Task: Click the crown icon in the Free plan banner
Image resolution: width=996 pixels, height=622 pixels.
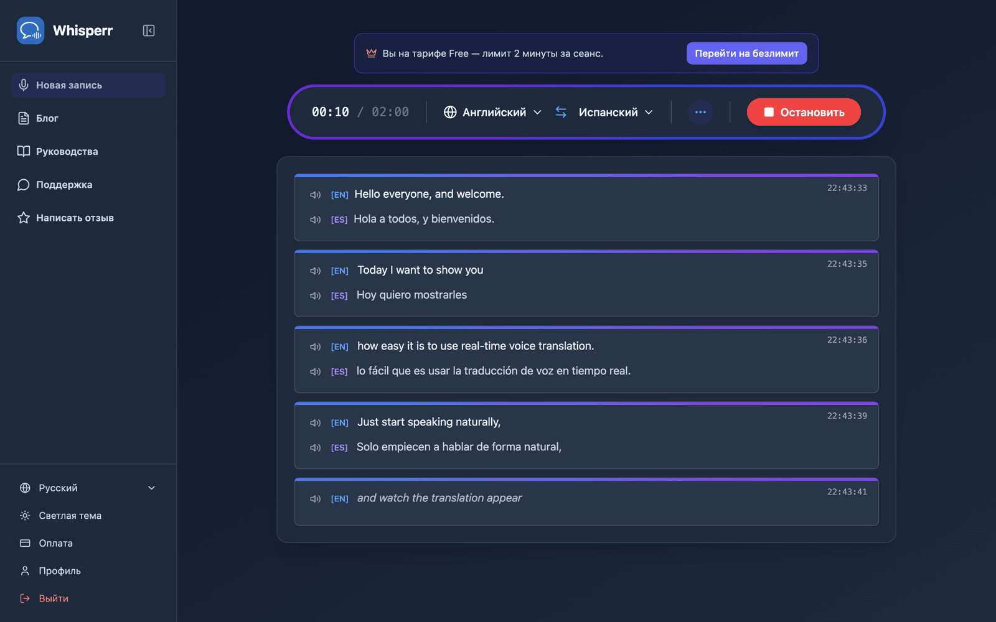Action: tap(372, 53)
